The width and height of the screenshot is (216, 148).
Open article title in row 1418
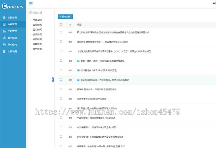(x=102, y=42)
